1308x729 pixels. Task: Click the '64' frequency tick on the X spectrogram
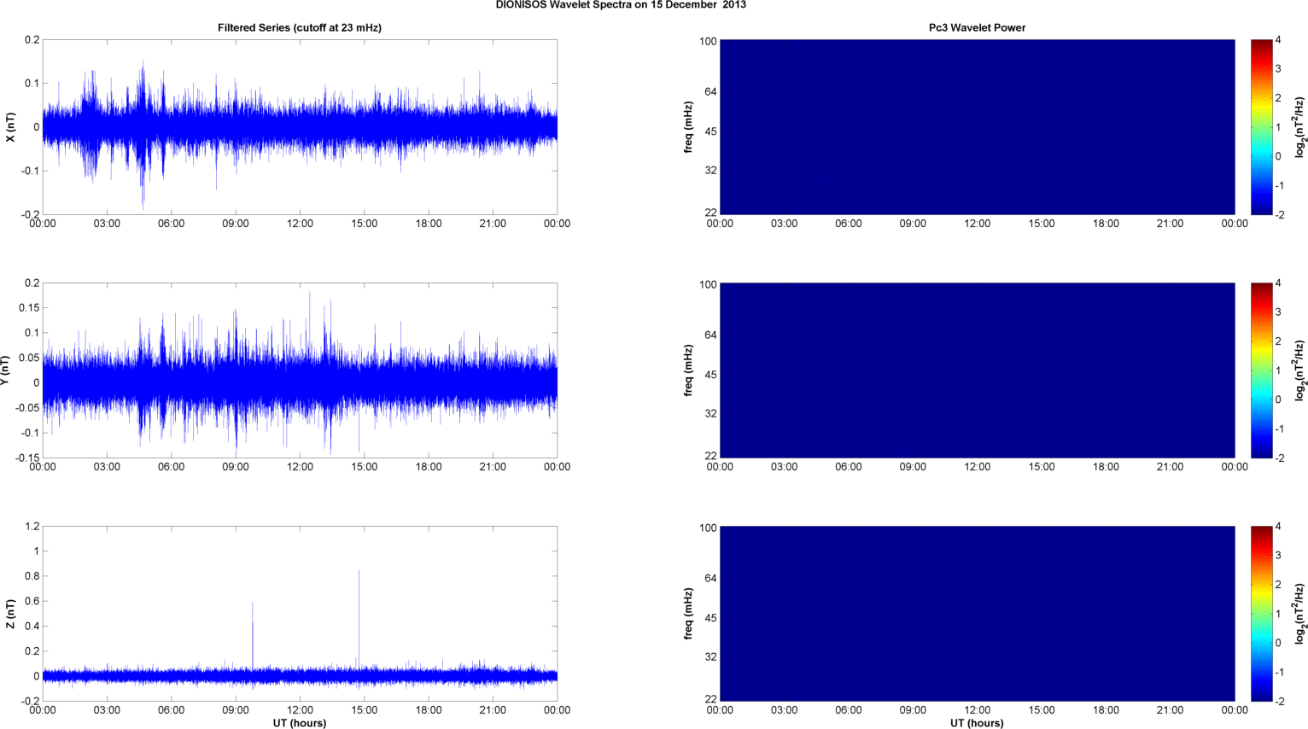pos(710,92)
